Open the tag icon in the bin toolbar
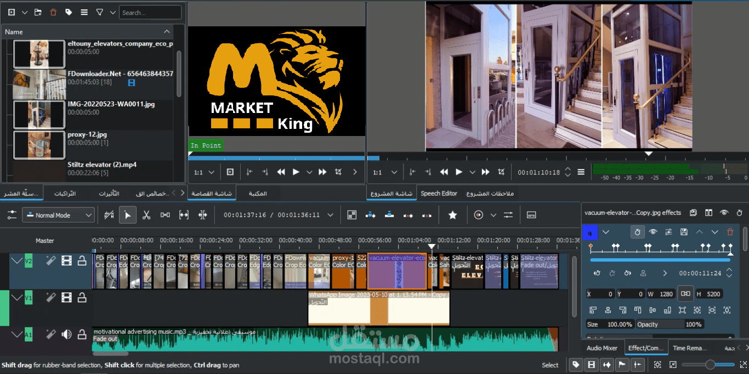This screenshot has height=374, width=749. coord(69,12)
